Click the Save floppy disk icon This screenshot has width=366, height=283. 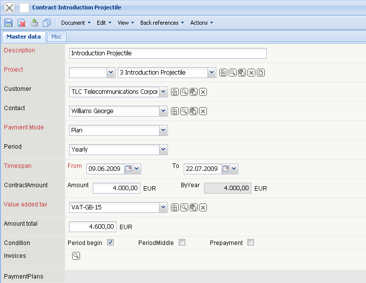8,23
